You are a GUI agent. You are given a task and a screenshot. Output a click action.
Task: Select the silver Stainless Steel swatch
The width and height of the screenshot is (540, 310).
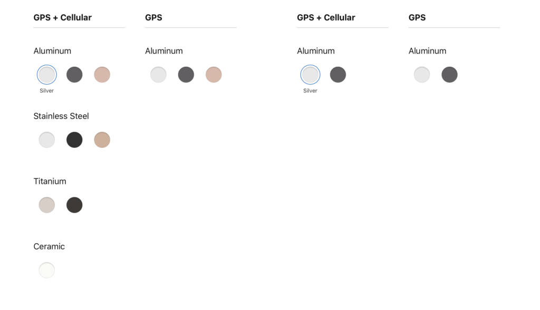point(47,140)
